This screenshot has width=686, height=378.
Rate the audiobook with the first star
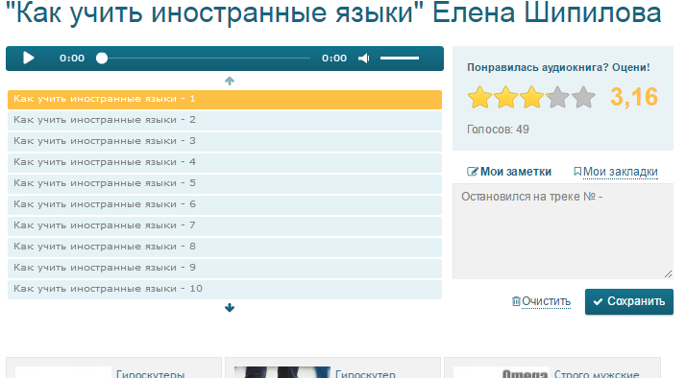click(479, 97)
